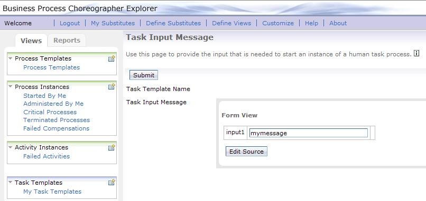Click the Task Template Name label
This screenshot has height=201, width=426.
click(x=158, y=89)
